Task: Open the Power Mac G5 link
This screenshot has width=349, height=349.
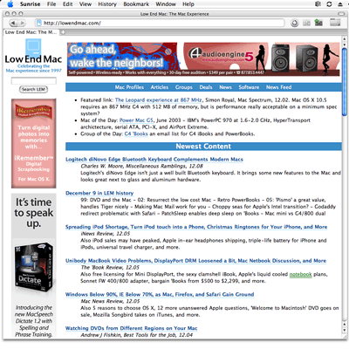Action: coord(136,120)
